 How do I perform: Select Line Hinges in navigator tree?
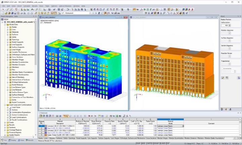pyautogui.click(x=16, y=50)
